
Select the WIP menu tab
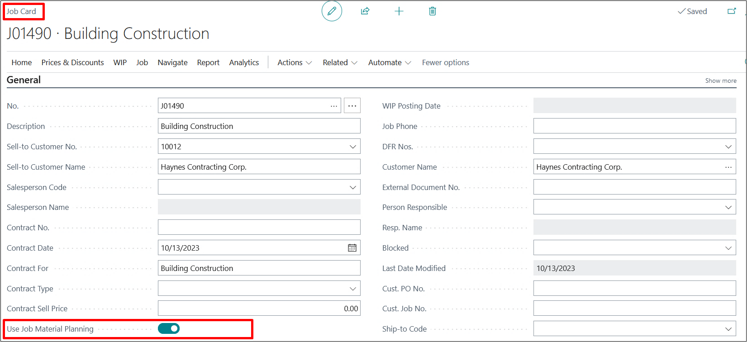[x=120, y=62]
